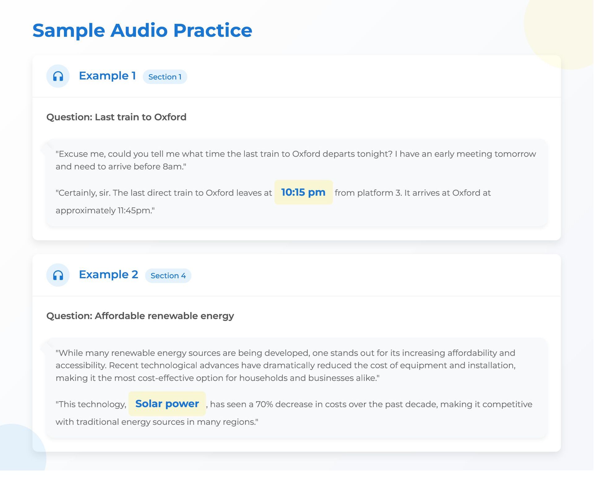Click the headphones icon beside Example 2
The image size is (594, 494).
(58, 275)
